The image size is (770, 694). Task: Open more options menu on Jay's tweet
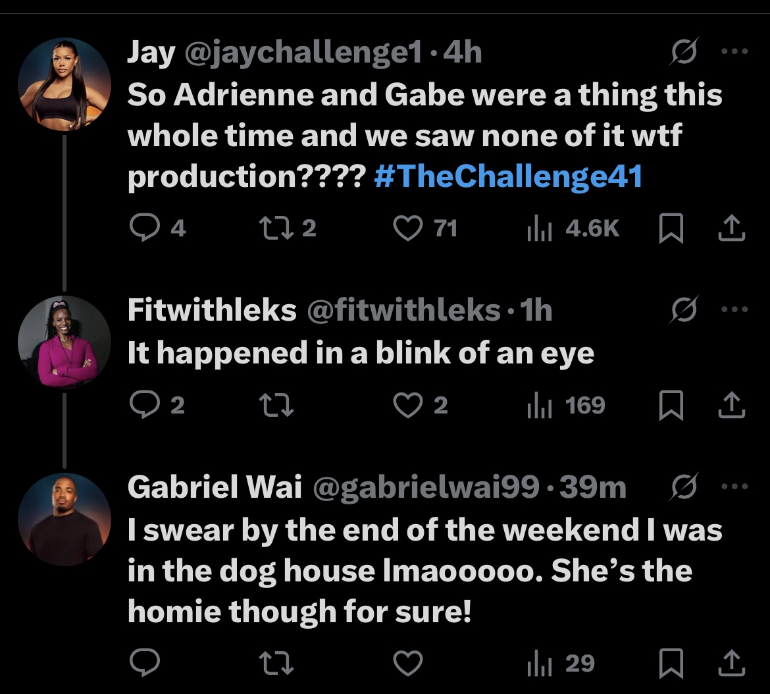point(734,51)
